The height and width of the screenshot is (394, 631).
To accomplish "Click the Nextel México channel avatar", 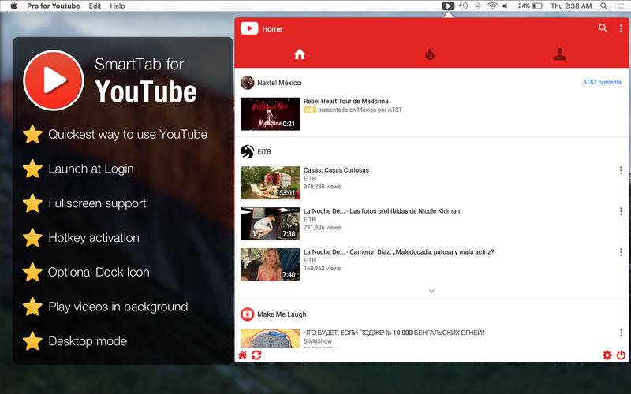I will tap(247, 83).
